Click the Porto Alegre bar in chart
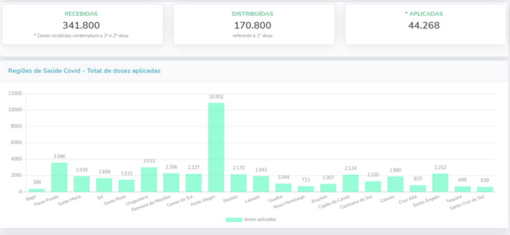Image resolution: width=510 pixels, height=235 pixels. pyautogui.click(x=216, y=147)
